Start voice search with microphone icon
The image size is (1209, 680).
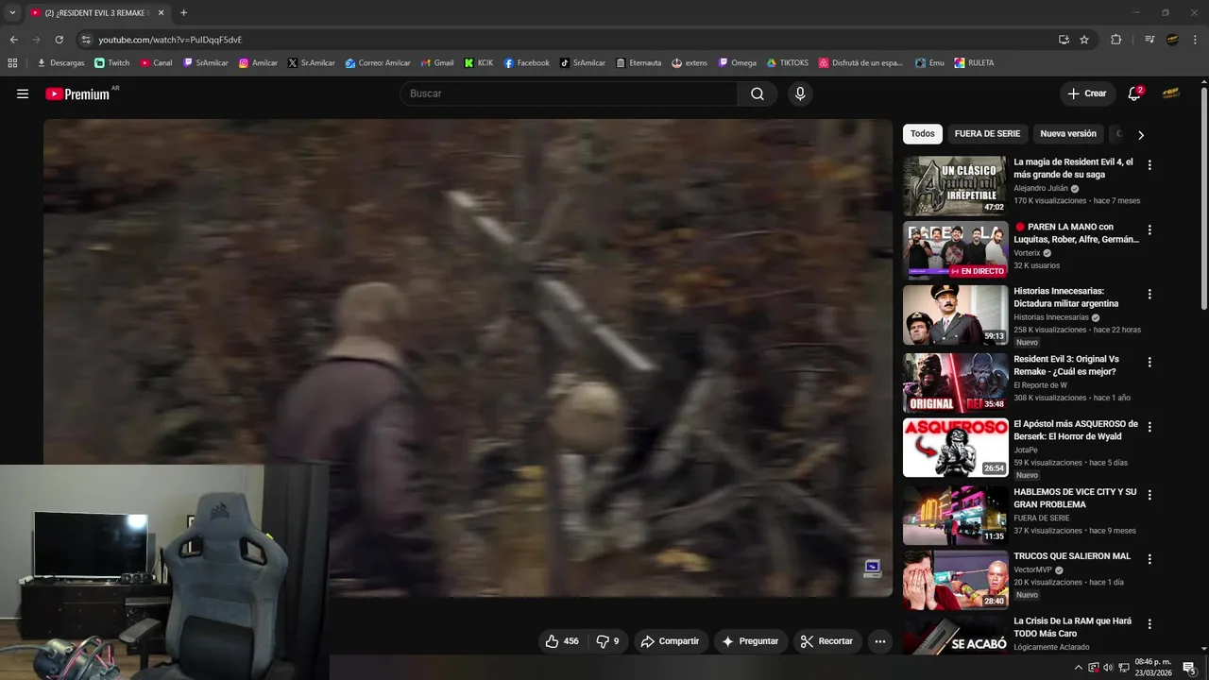(x=800, y=93)
